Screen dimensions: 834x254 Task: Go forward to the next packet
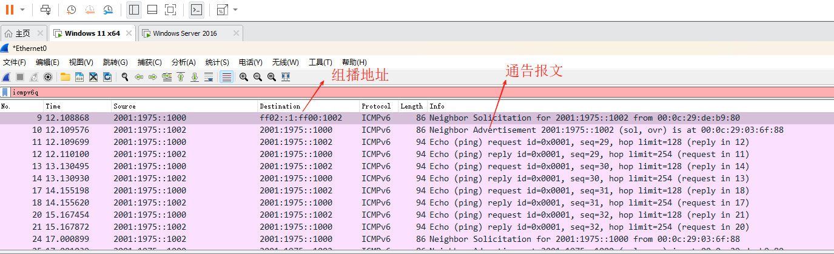153,77
